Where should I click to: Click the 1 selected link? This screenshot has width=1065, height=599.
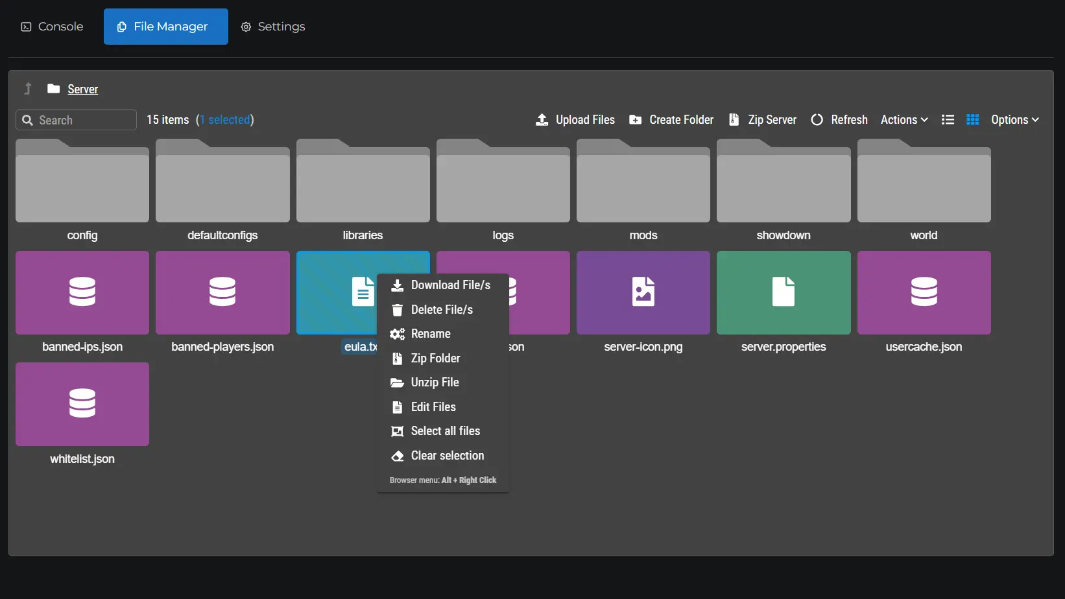tap(225, 119)
